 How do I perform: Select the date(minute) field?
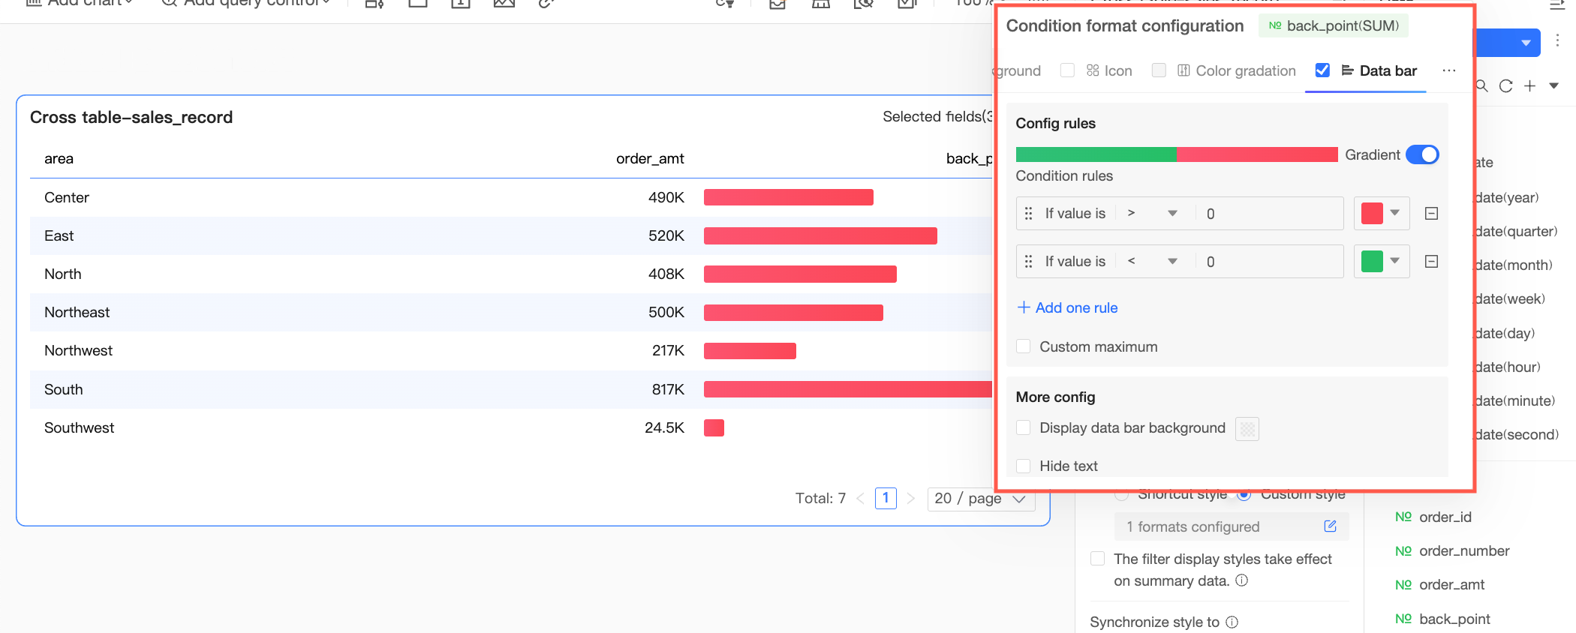coord(1515,400)
